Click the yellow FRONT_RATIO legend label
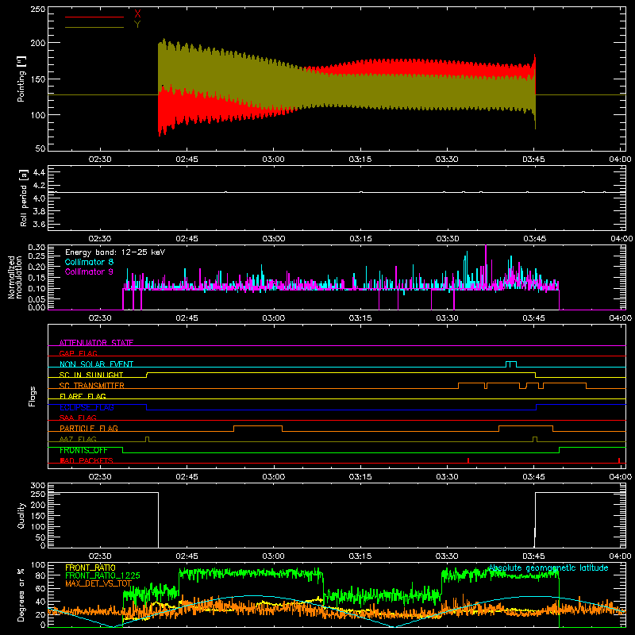Image resolution: width=635 pixels, height=635 pixels. coord(90,568)
